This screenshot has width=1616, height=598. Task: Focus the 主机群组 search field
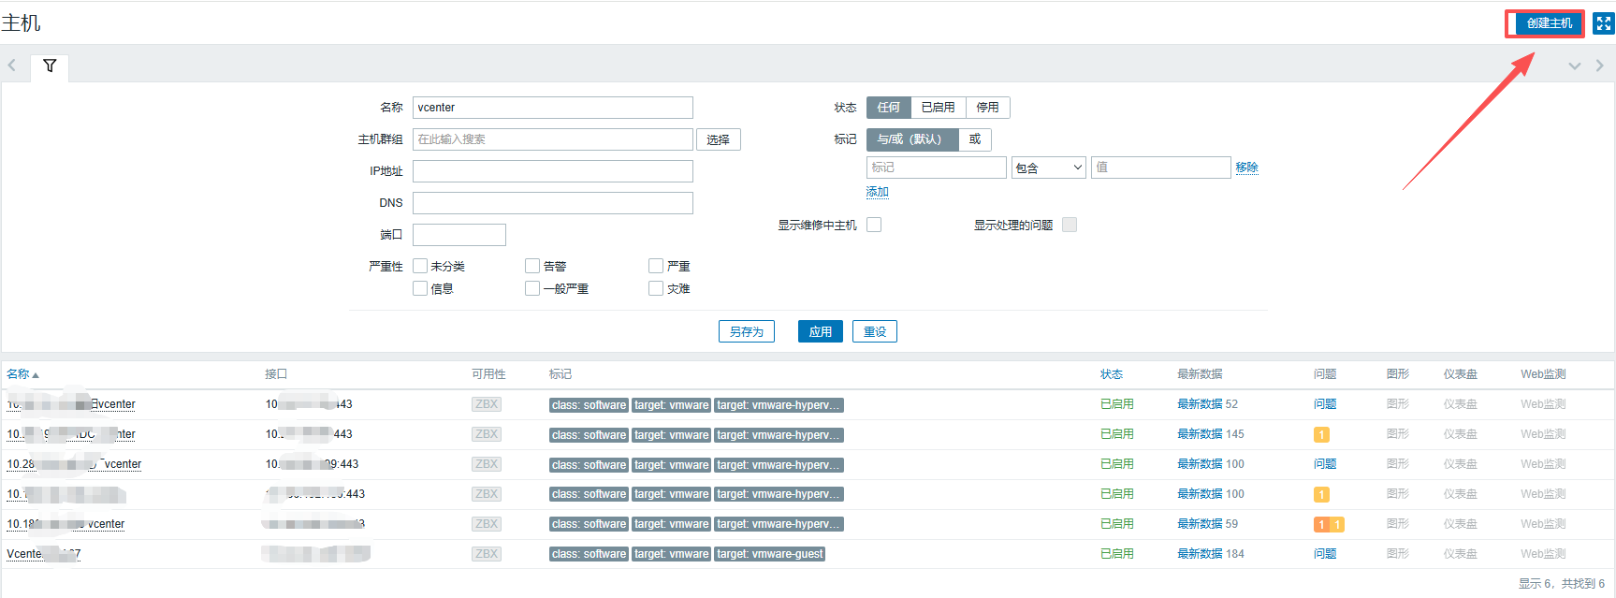pyautogui.click(x=553, y=139)
